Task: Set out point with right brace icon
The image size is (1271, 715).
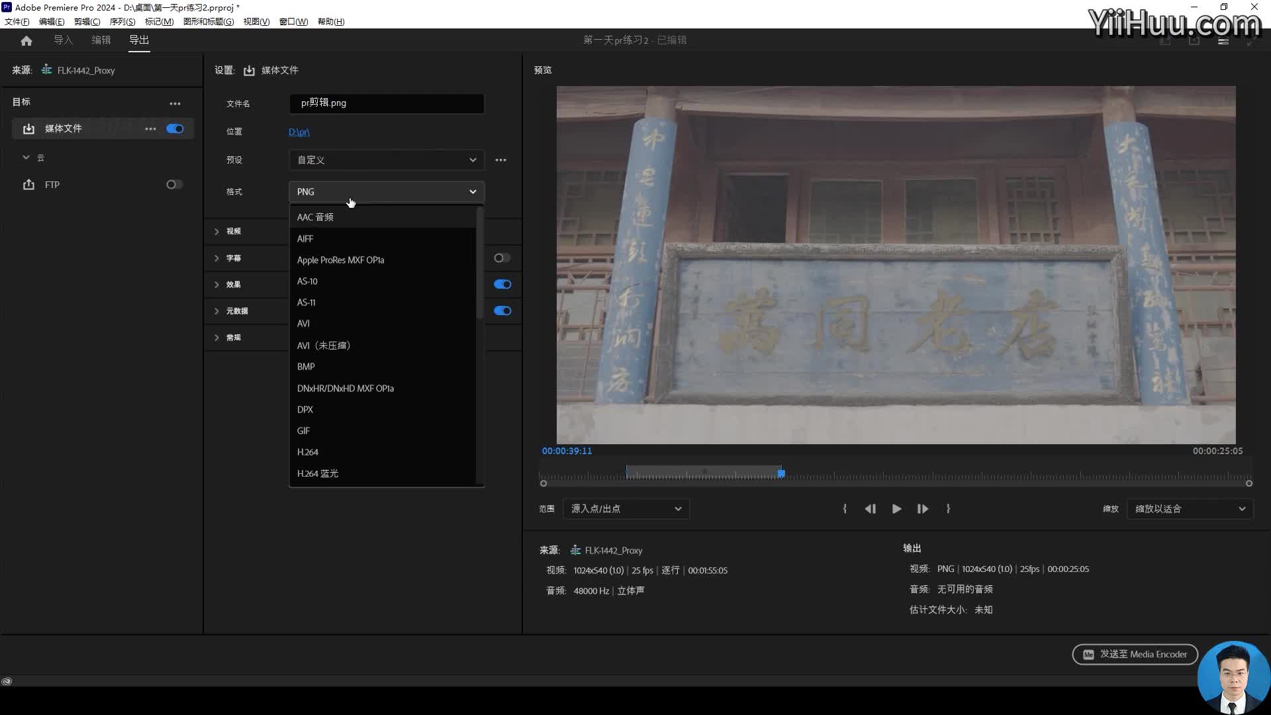Action: click(x=948, y=509)
